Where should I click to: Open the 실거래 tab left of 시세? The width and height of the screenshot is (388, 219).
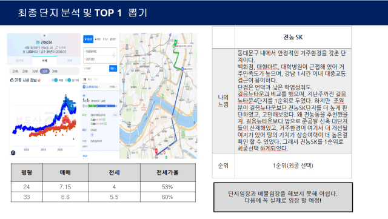[x=19, y=61]
